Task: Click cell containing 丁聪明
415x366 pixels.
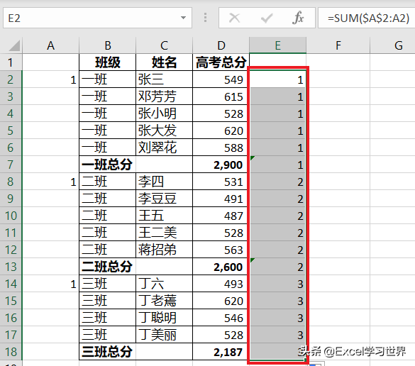Action: pyautogui.click(x=164, y=318)
